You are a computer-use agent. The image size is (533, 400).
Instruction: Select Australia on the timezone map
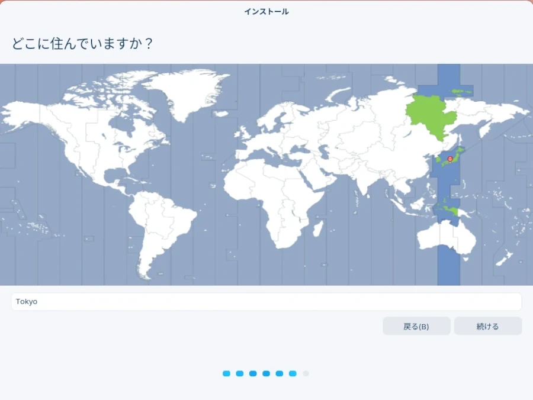447,236
